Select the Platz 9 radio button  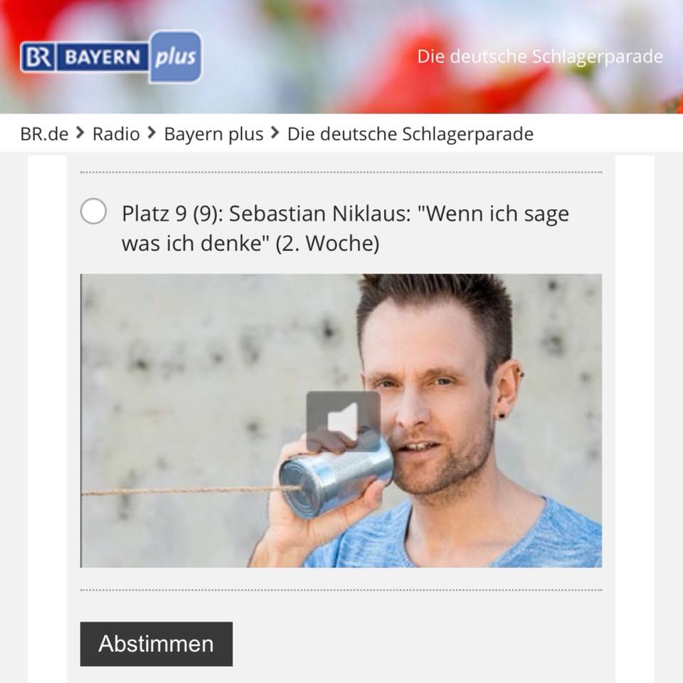click(93, 211)
